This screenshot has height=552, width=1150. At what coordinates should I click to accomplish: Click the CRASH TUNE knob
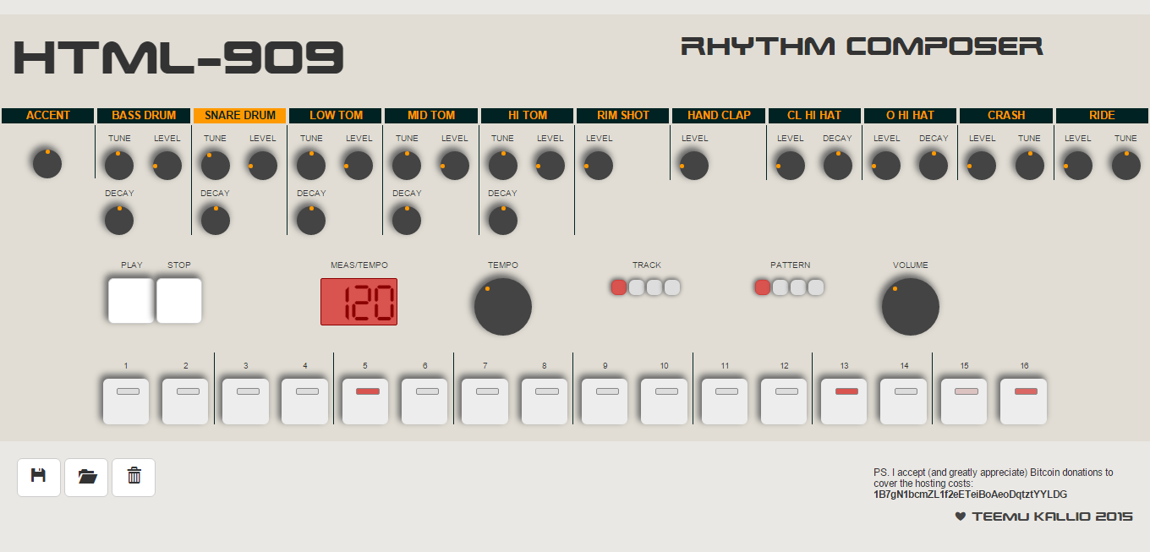point(1030,166)
